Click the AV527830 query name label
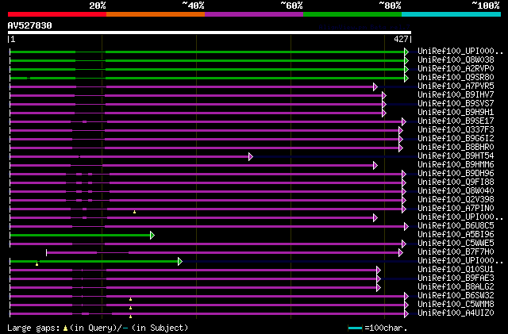The width and height of the screenshot is (508, 334). 30,25
